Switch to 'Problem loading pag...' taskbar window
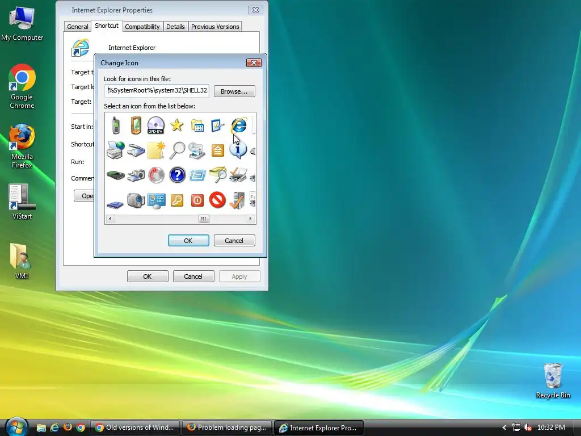This screenshot has width=581, height=436. point(227,427)
